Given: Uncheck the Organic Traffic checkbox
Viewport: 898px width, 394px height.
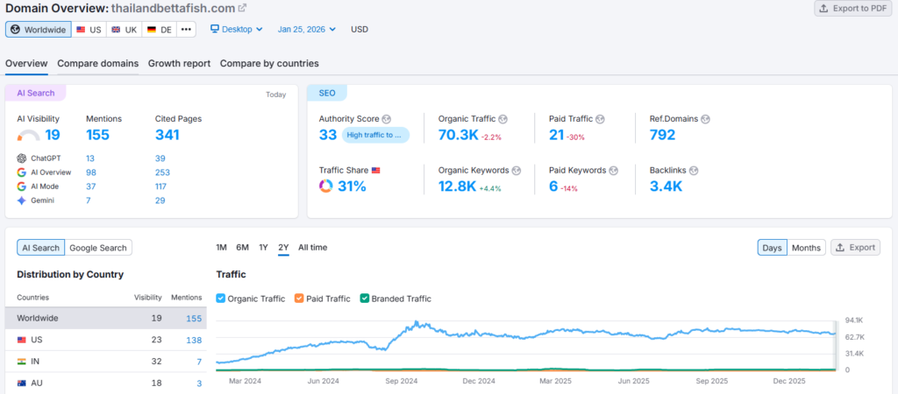Looking at the screenshot, I should coord(221,299).
